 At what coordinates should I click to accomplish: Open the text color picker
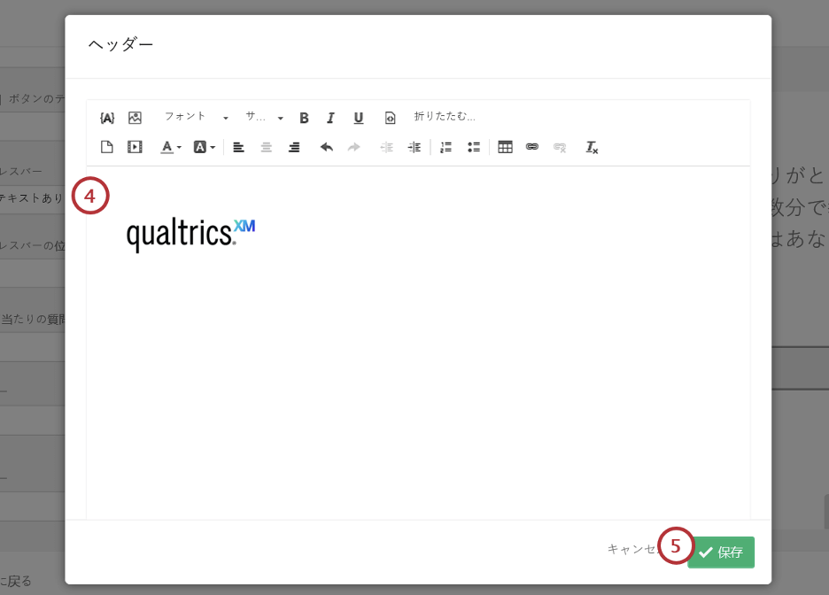pyautogui.click(x=170, y=147)
